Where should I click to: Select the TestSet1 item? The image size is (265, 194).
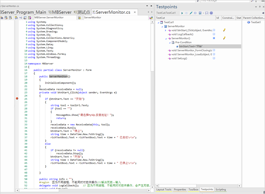point(256,22)
